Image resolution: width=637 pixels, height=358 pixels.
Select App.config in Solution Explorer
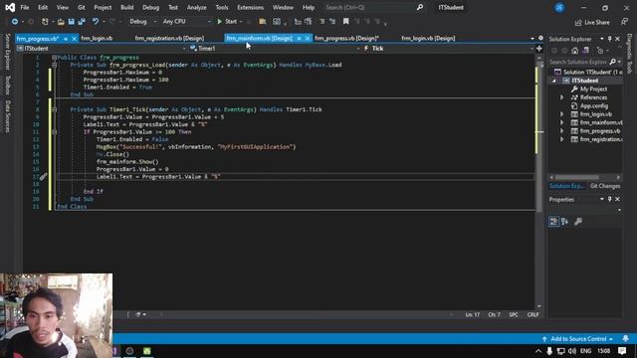point(593,106)
